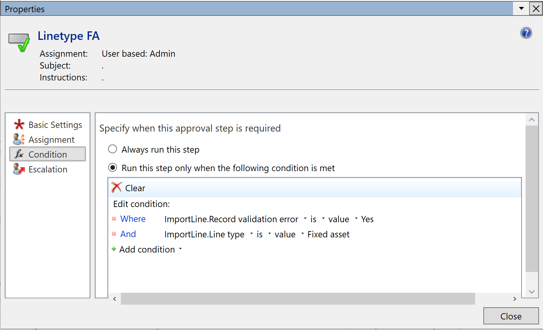
Task: Open the Line type field dropdown
Action: (x=251, y=234)
